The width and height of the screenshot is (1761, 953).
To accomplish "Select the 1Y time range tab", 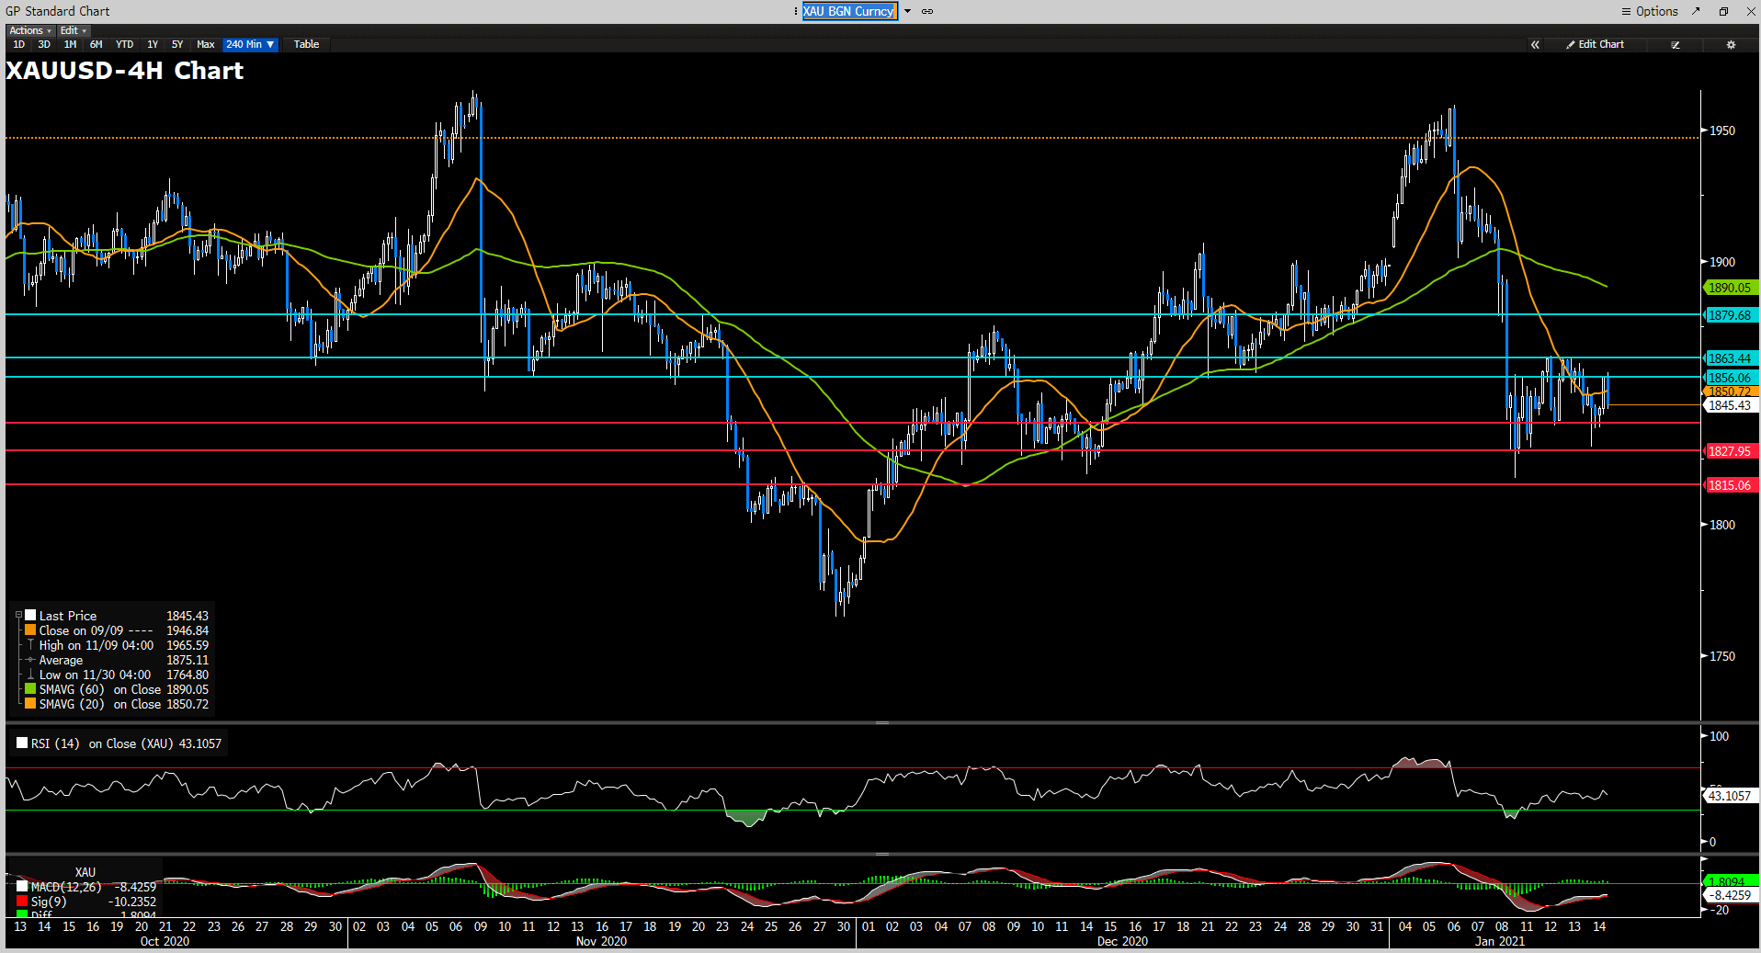I will coord(153,44).
